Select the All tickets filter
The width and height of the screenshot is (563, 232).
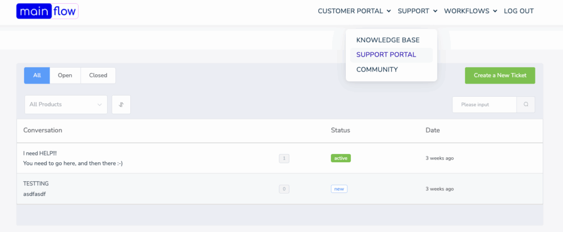pos(37,75)
